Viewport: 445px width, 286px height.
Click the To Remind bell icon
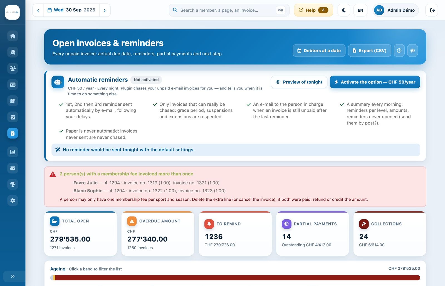[209, 224]
